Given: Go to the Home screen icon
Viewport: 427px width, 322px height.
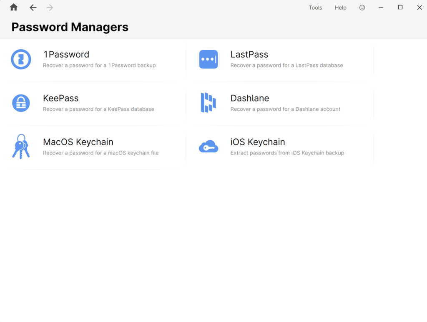Looking at the screenshot, I should 14,8.
